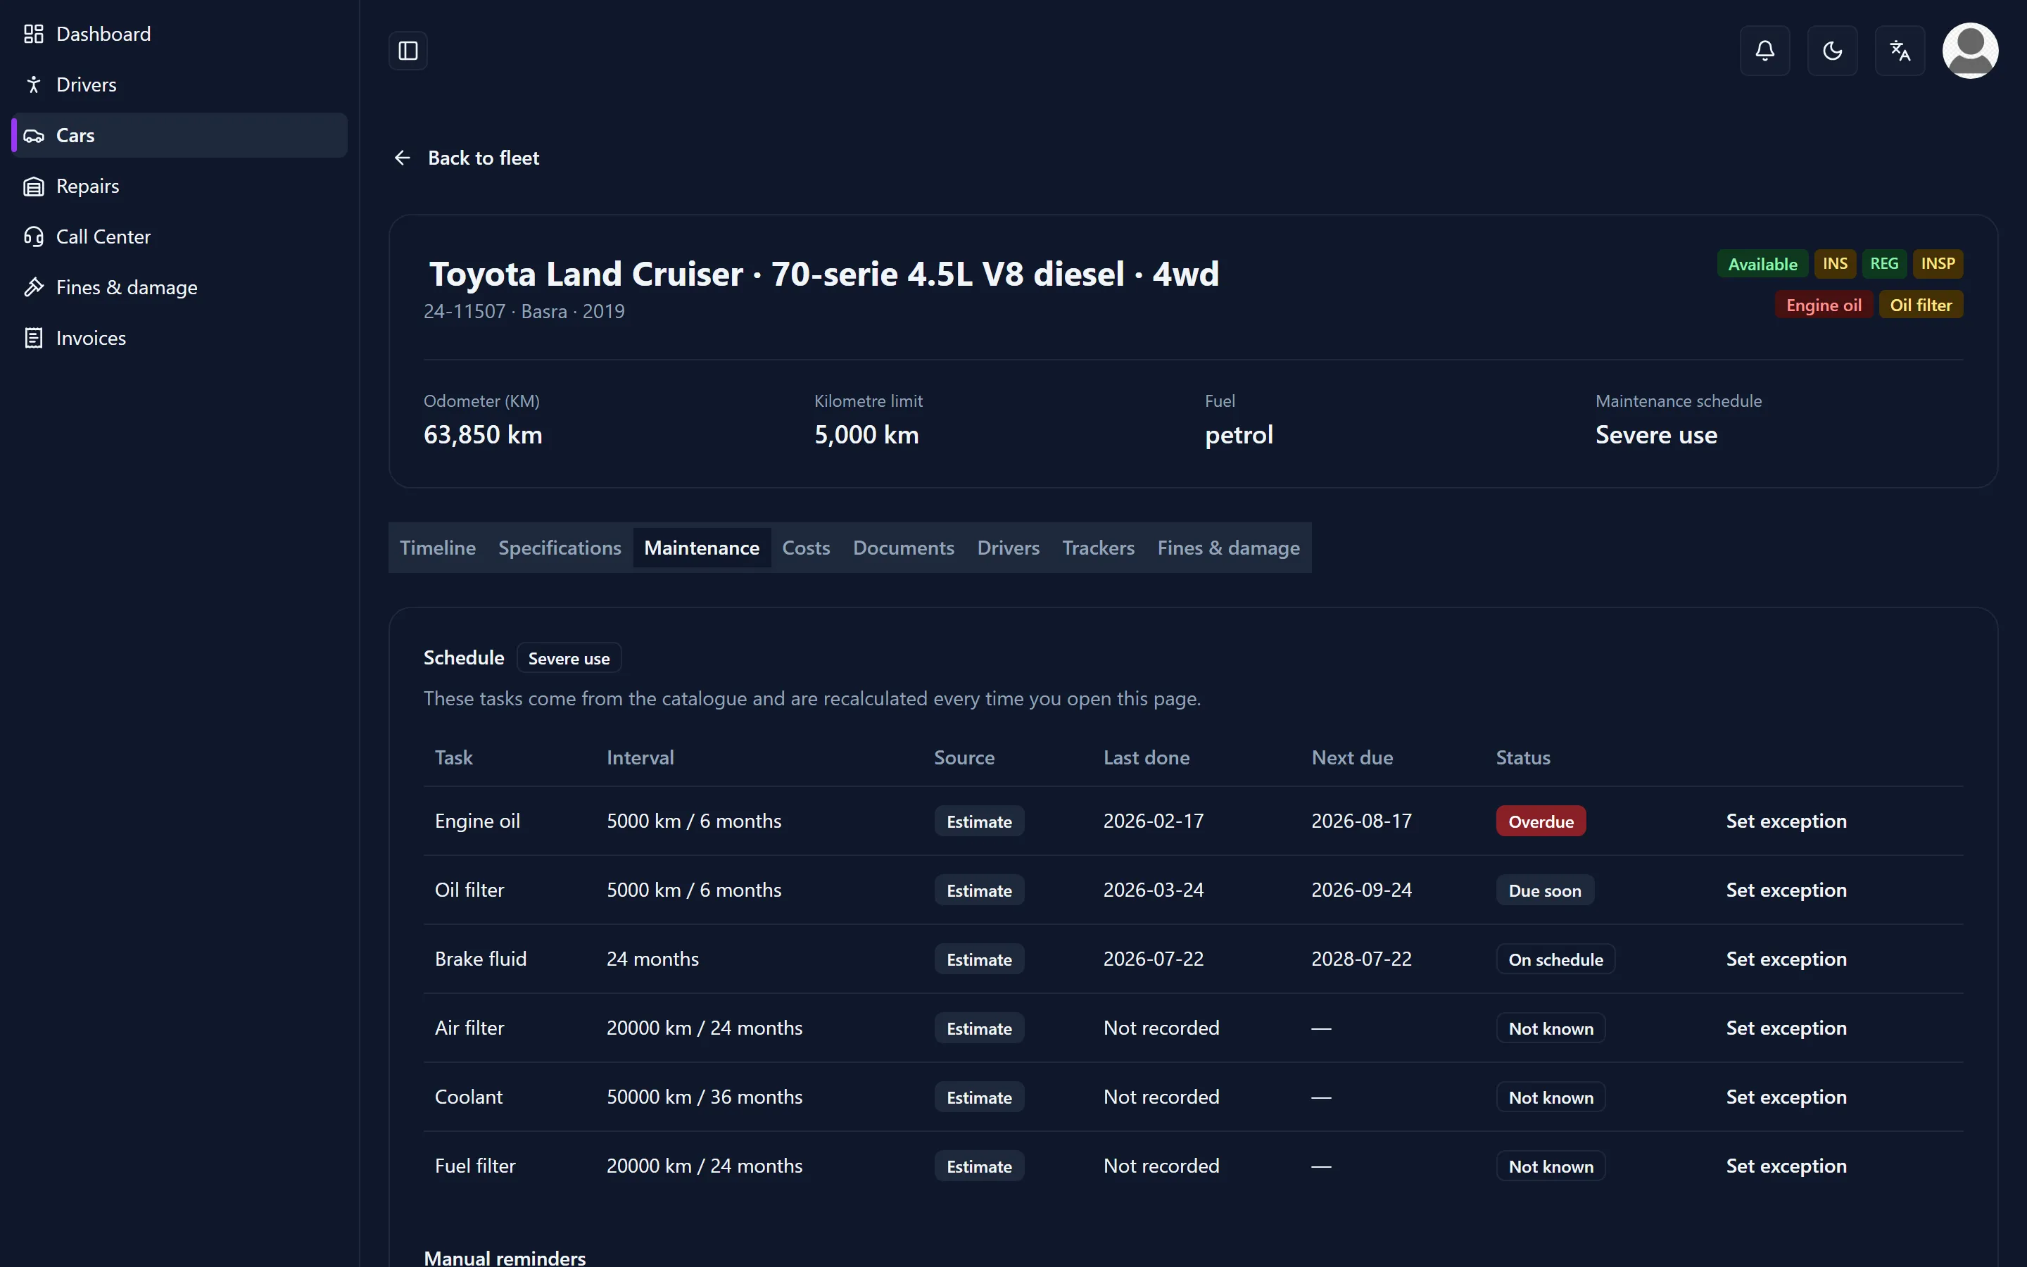Click the Fuel filter Not known badge
The image size is (2027, 1267).
pos(1551,1166)
